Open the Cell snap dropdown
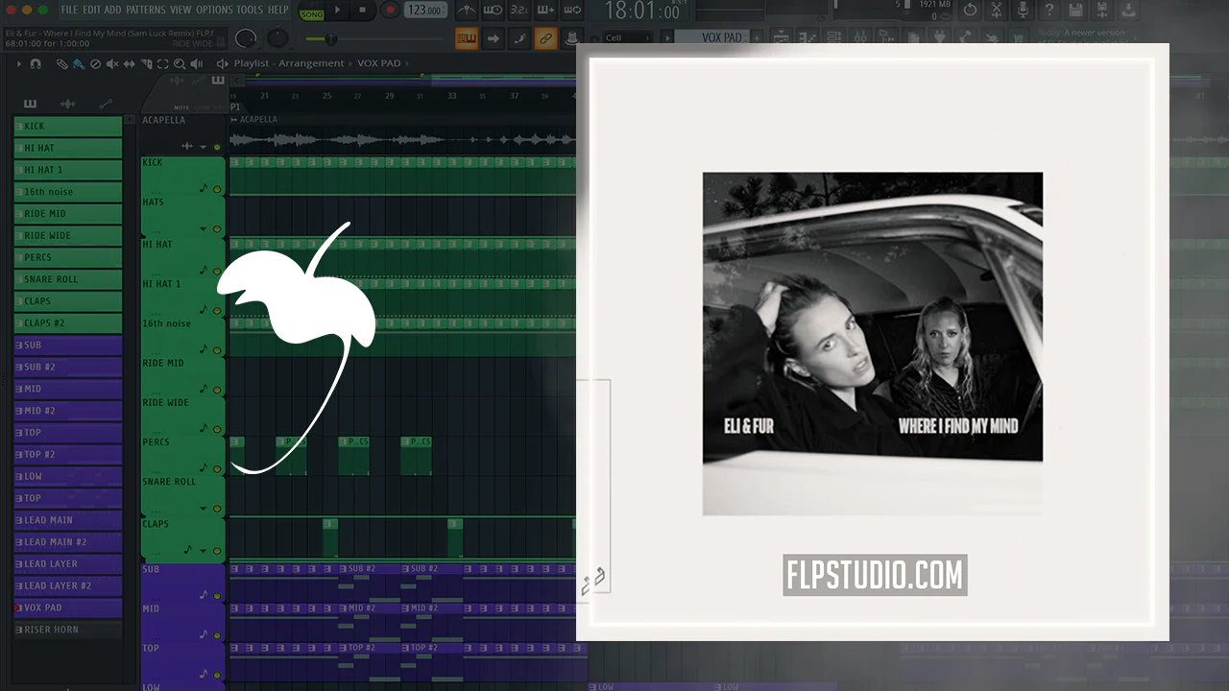The height and width of the screenshot is (691, 1229). tap(626, 38)
